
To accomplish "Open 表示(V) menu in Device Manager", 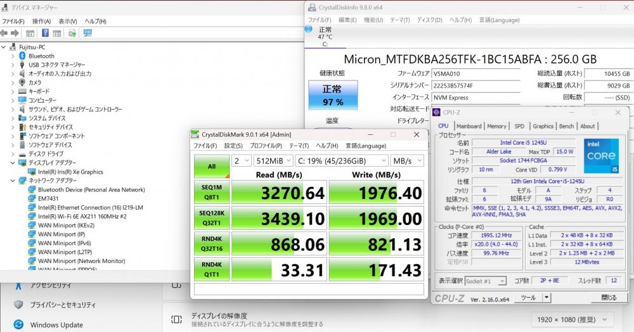I will point(68,21).
